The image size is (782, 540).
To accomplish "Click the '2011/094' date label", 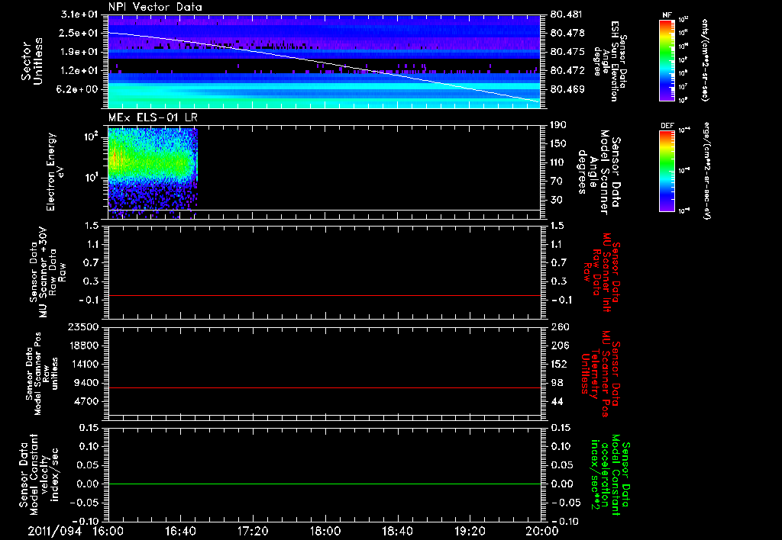I will click(x=54, y=531).
